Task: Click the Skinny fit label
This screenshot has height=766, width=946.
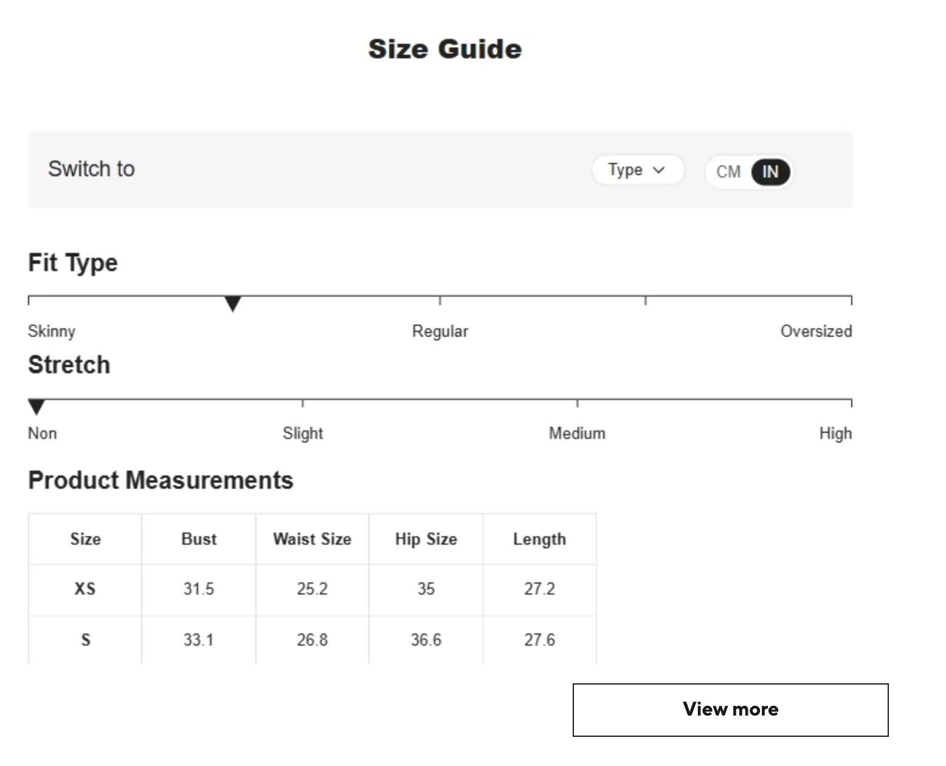Action: pyautogui.click(x=52, y=331)
